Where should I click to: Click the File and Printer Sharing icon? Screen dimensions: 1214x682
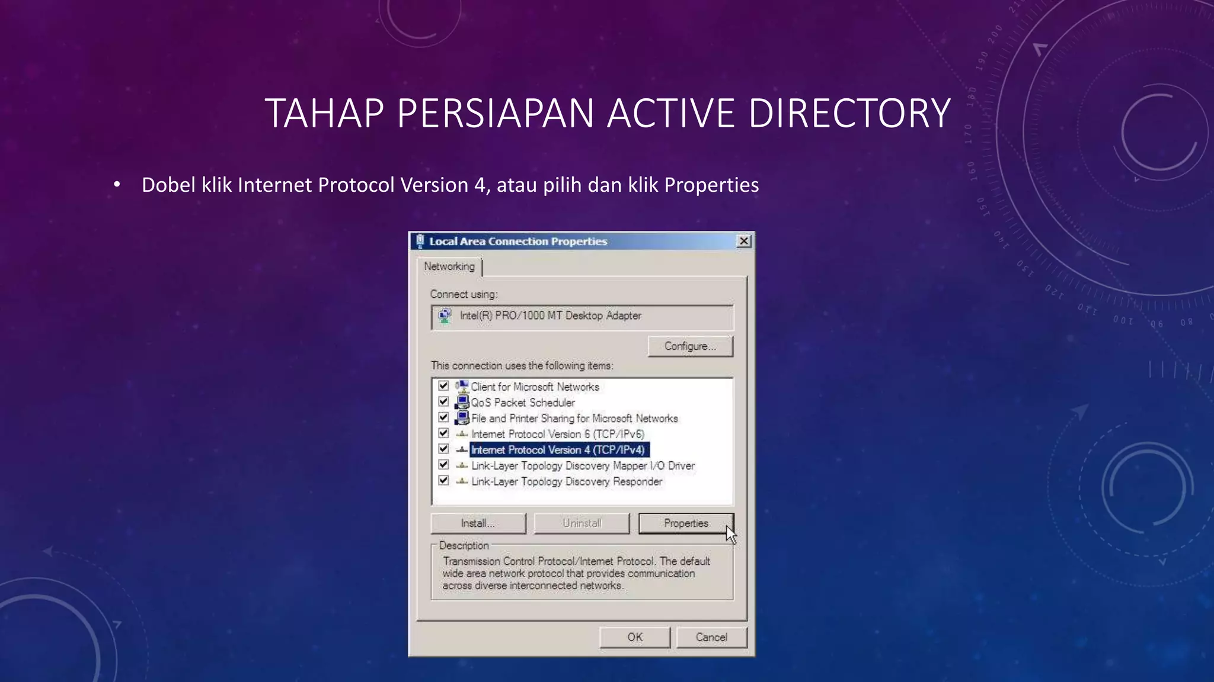click(x=462, y=418)
